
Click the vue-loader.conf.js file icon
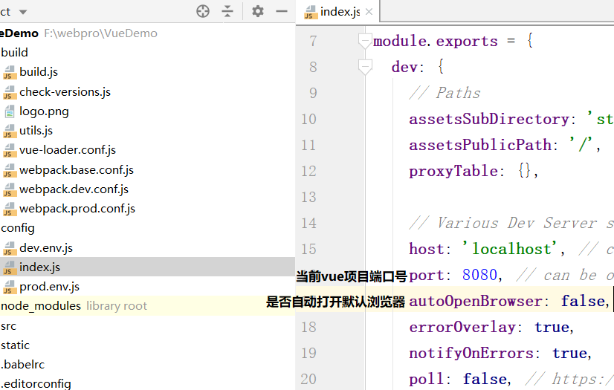tap(9, 151)
